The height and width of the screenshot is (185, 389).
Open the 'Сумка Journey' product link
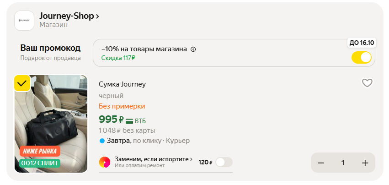click(122, 84)
